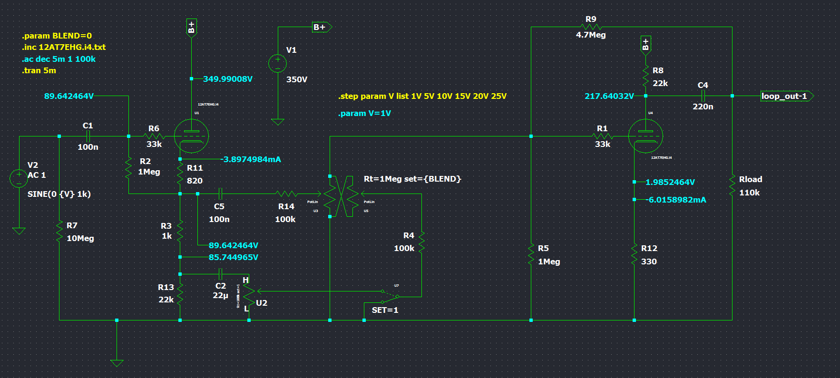Select the V2 AC signal source symbol
Screen dimensions: 840x378
pyautogui.click(x=19, y=178)
